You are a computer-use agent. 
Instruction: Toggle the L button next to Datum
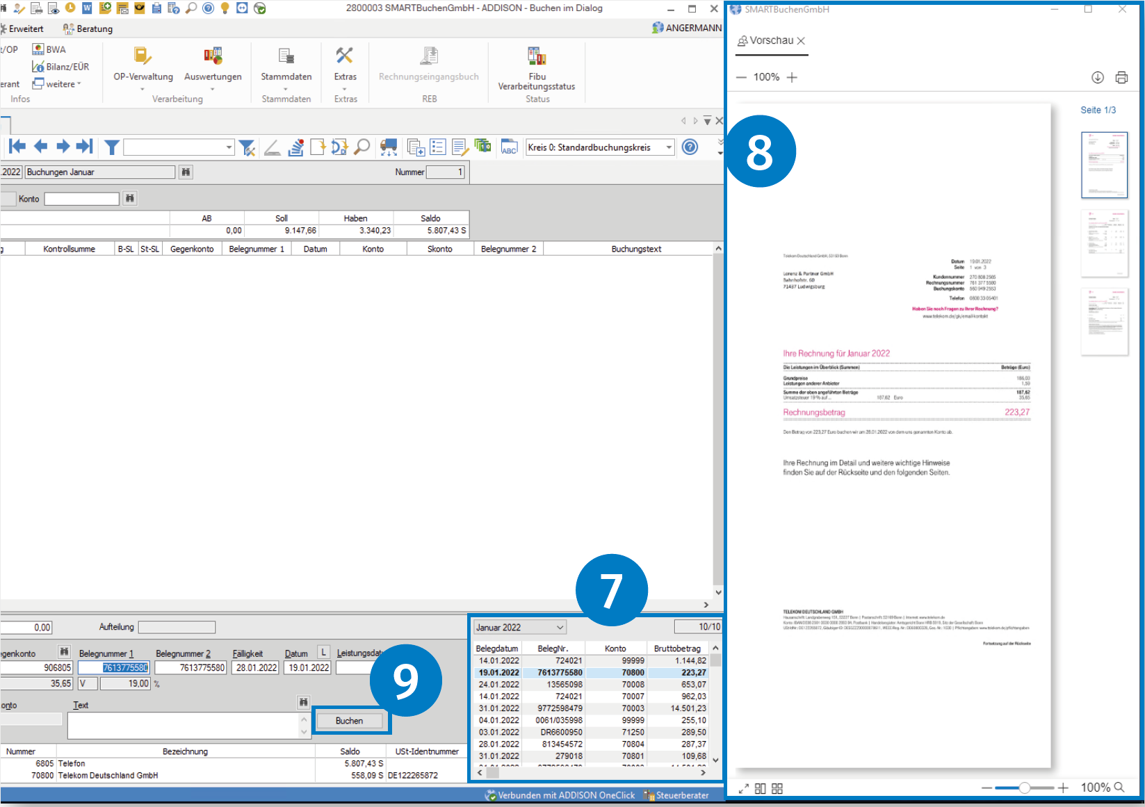[x=323, y=652]
